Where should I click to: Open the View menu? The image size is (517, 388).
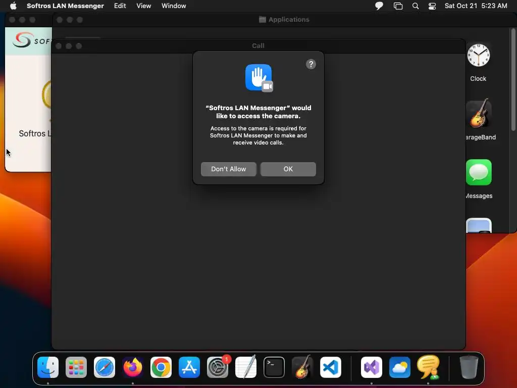144,6
